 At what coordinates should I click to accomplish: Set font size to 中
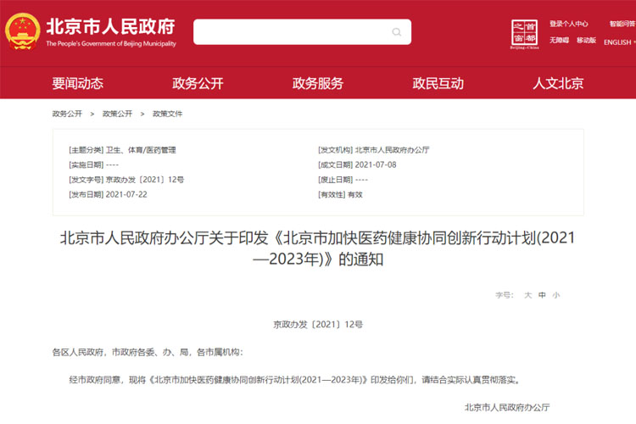point(542,295)
